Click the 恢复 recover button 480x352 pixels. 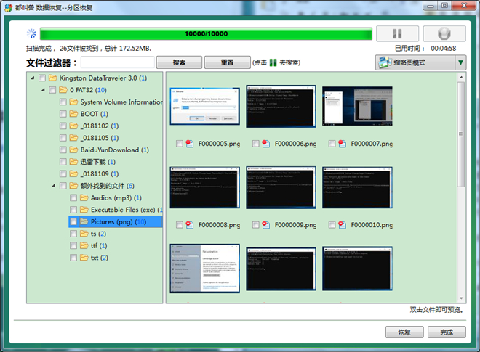coord(404,332)
